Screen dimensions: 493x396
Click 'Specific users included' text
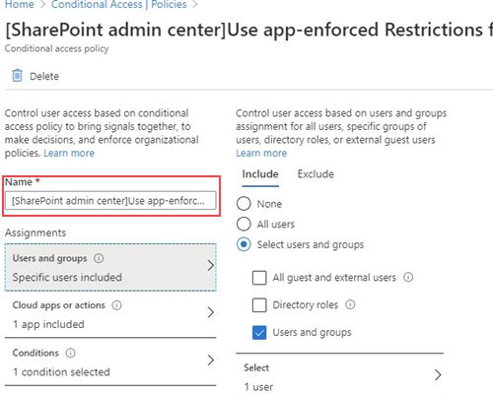click(x=67, y=278)
